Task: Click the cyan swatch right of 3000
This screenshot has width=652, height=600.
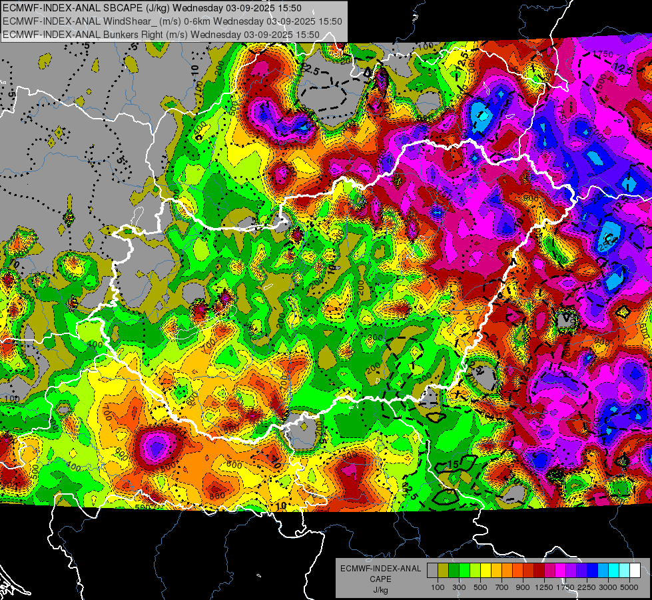Action: coord(614,571)
